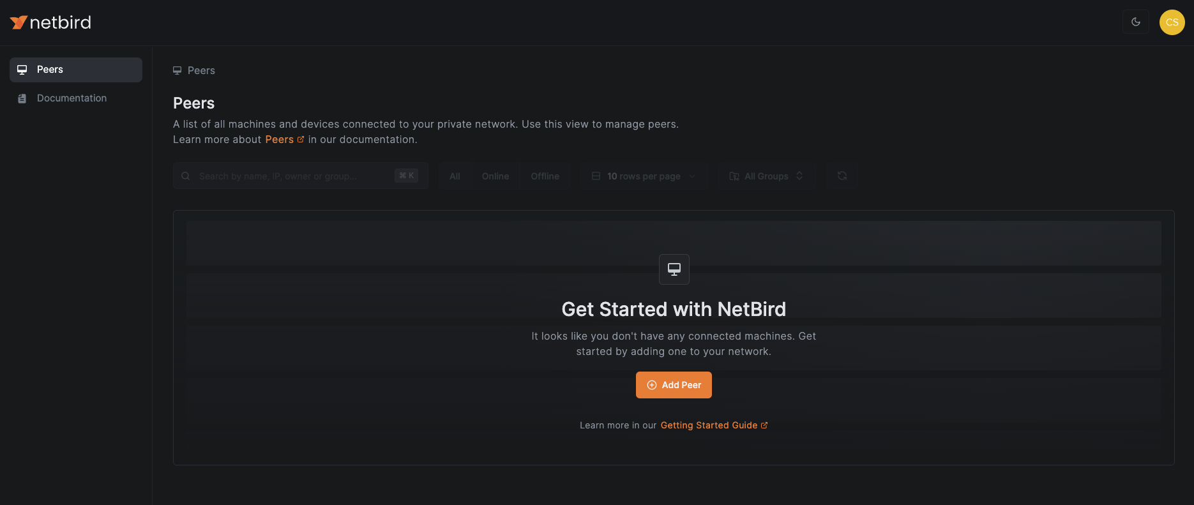Open the All Groups dropdown

click(x=766, y=176)
